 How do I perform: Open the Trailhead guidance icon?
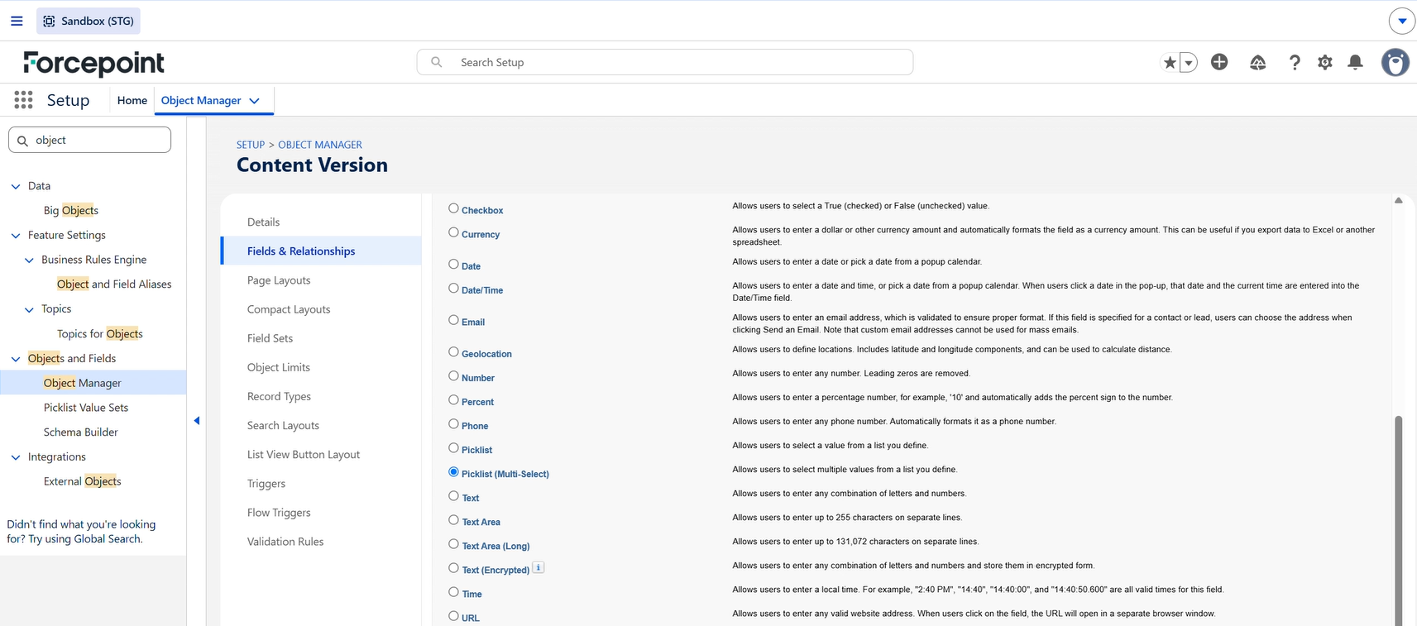(x=1257, y=62)
